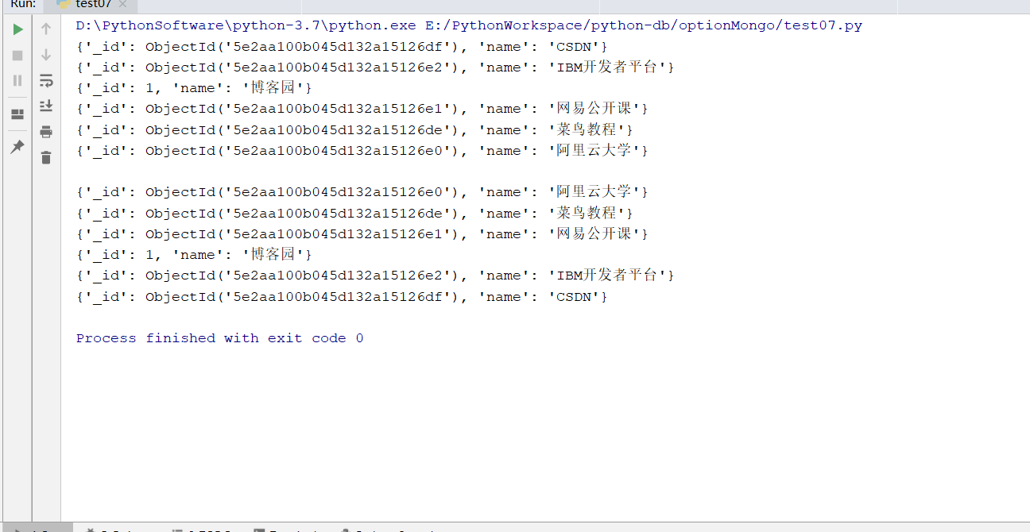1030x532 pixels.
Task: Click the Pause output icon
Action: click(x=17, y=80)
